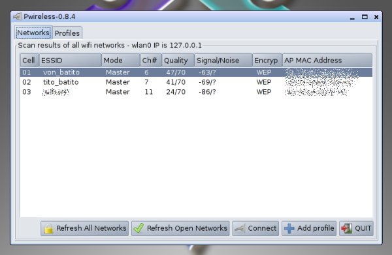
Task: Maximize the Pwireless window
Action: pyautogui.click(x=365, y=17)
